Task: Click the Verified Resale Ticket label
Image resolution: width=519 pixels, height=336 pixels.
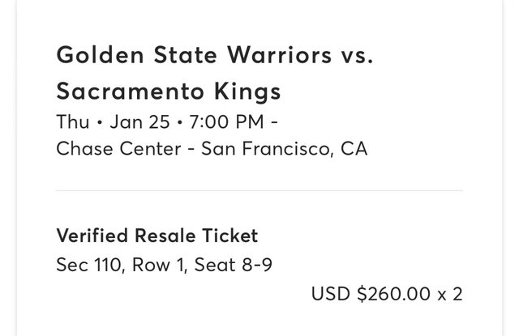Action: [157, 236]
